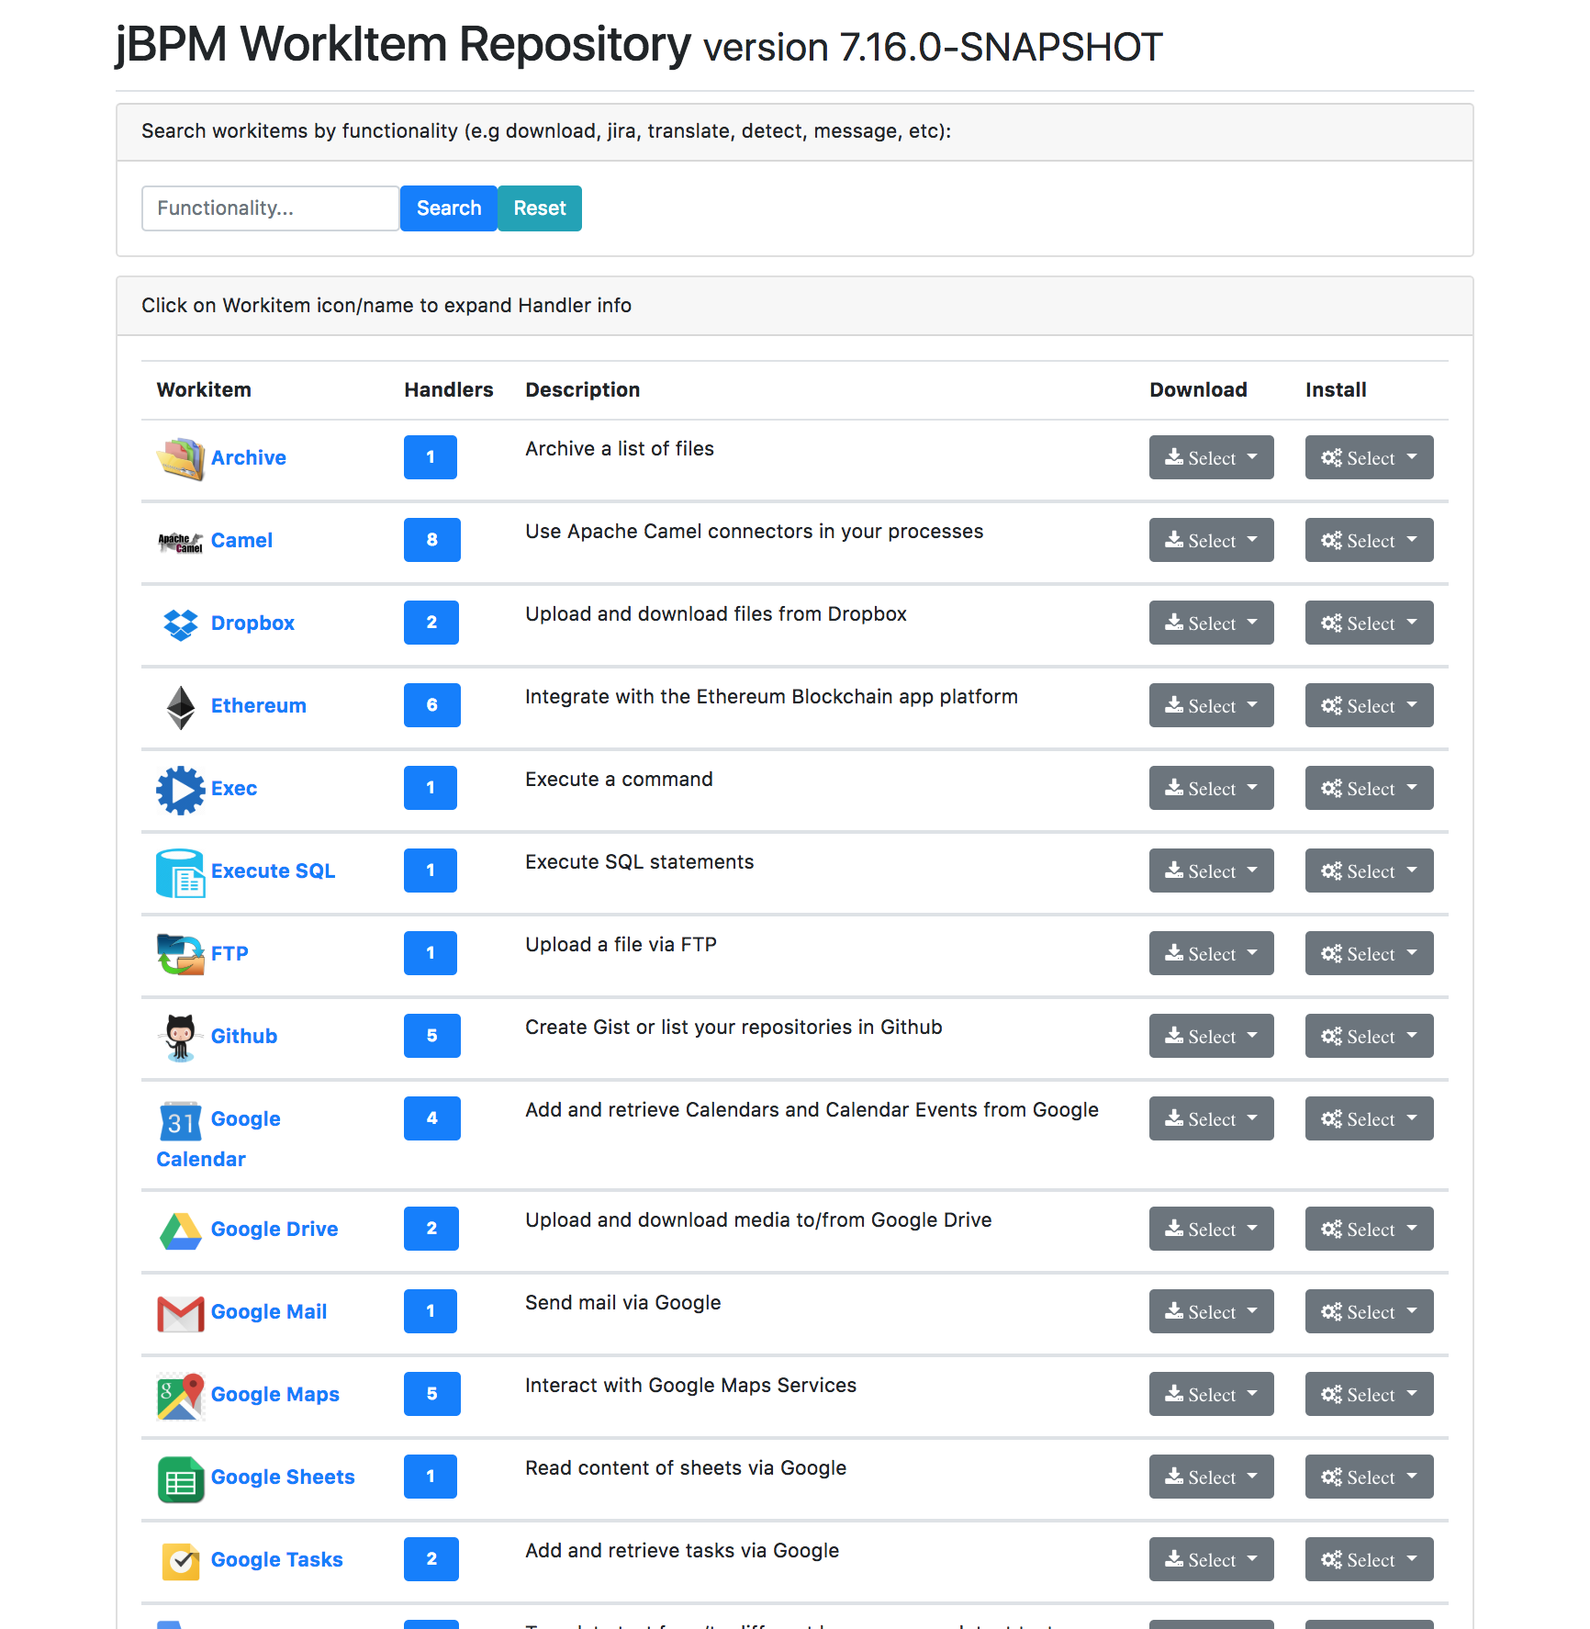Click the Google Tasks checkmark icon

[x=181, y=1561]
